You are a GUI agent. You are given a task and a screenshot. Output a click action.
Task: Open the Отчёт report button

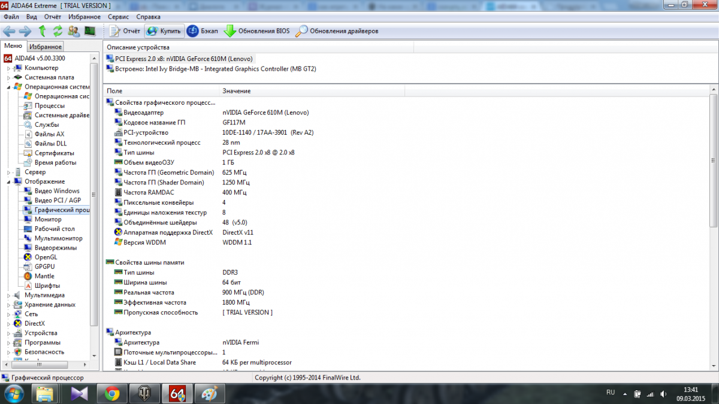[x=125, y=31]
